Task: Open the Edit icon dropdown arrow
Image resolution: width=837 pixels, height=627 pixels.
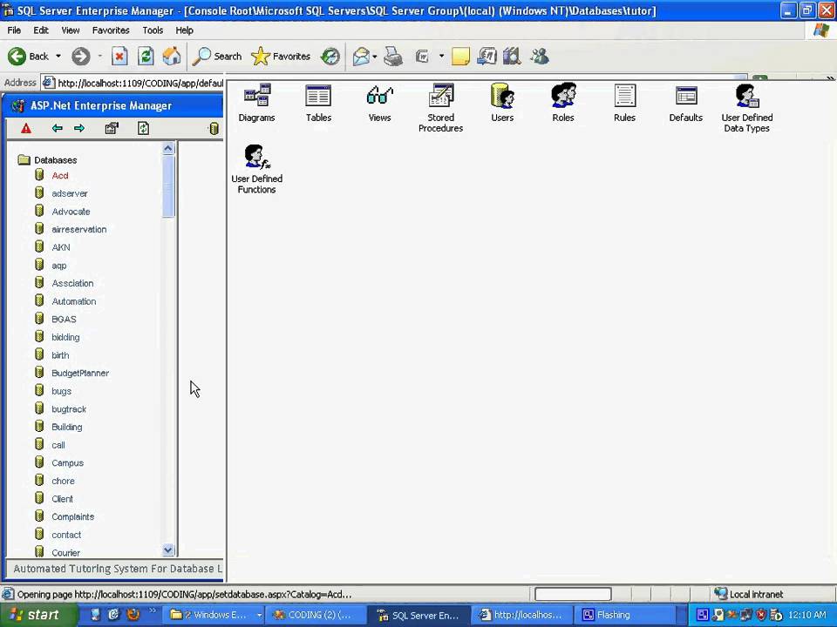Action: coord(441,56)
